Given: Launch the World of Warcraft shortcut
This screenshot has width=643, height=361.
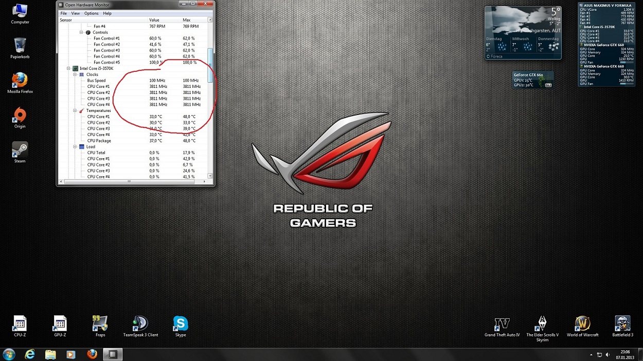Looking at the screenshot, I should coord(582,326).
